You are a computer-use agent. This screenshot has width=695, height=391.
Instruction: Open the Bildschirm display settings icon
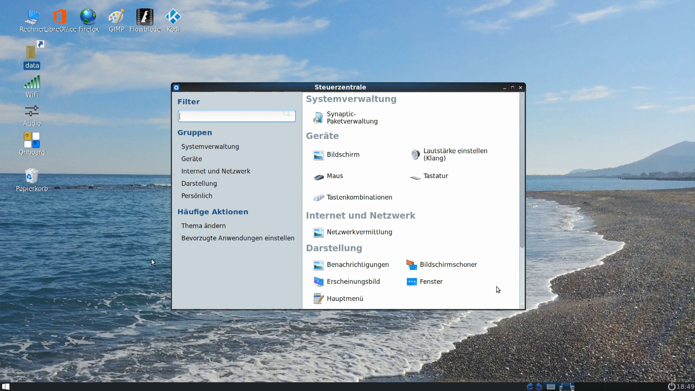point(318,155)
